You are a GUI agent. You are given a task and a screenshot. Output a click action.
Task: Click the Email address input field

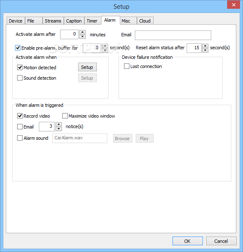point(173,35)
